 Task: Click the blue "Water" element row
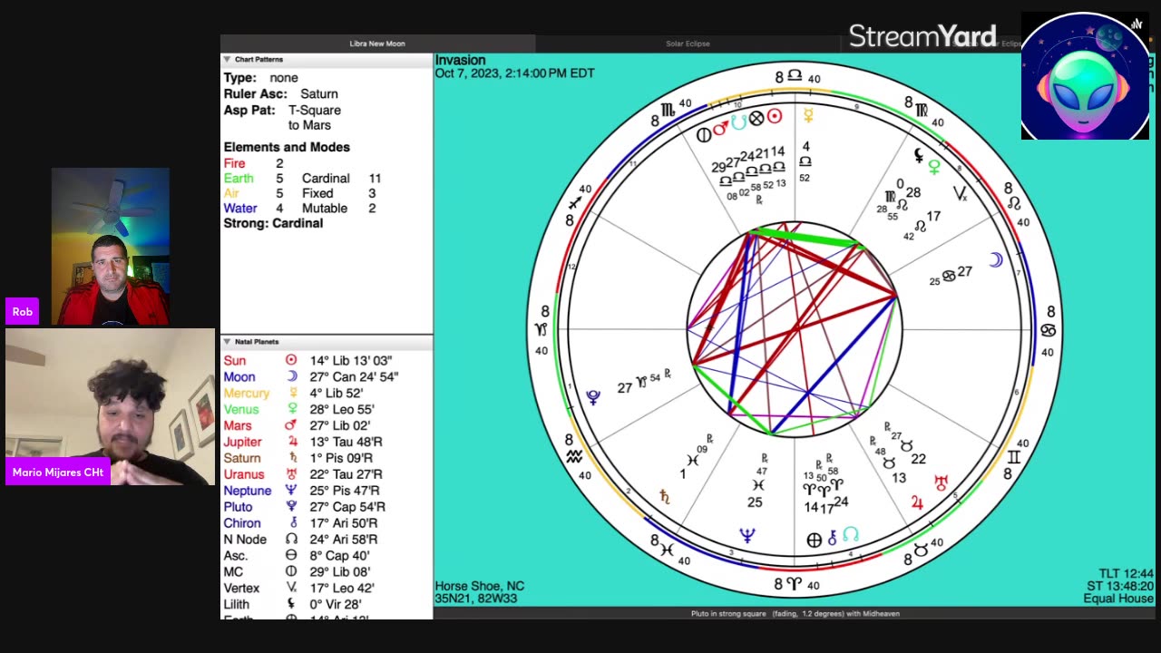click(254, 209)
